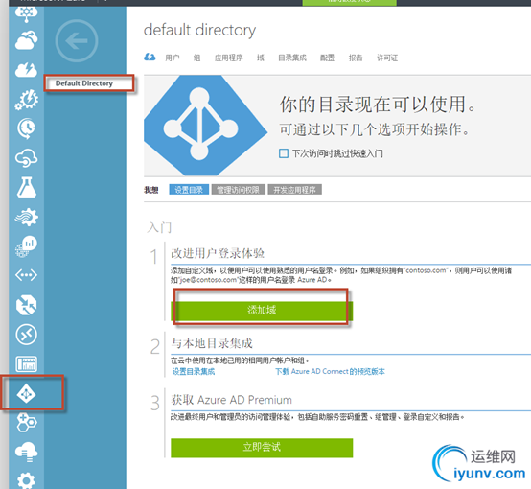Open the Active Directory diamond sidebar icon
Image resolution: width=531 pixels, height=489 pixels.
27,394
